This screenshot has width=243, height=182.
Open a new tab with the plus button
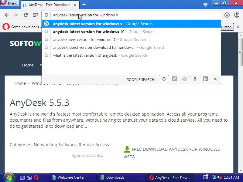click(x=84, y=5)
